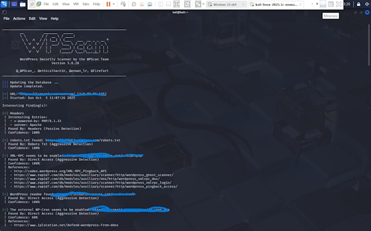
Task: Close the kali-linux-2025.1c tab
Action: pyautogui.click(x=300, y=4)
